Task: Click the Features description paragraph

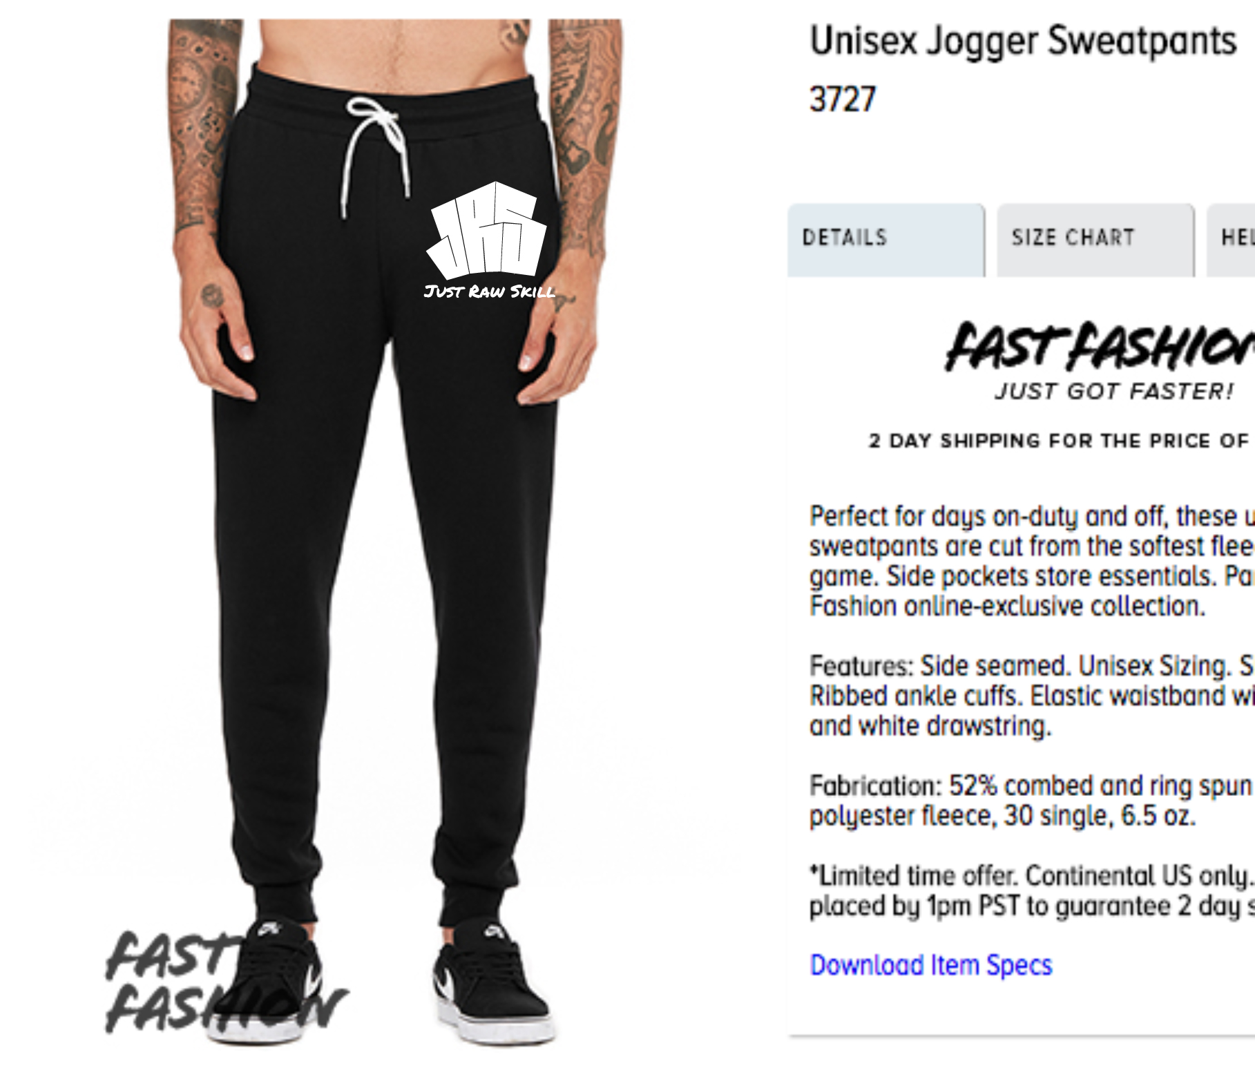Action: pos(1032,696)
